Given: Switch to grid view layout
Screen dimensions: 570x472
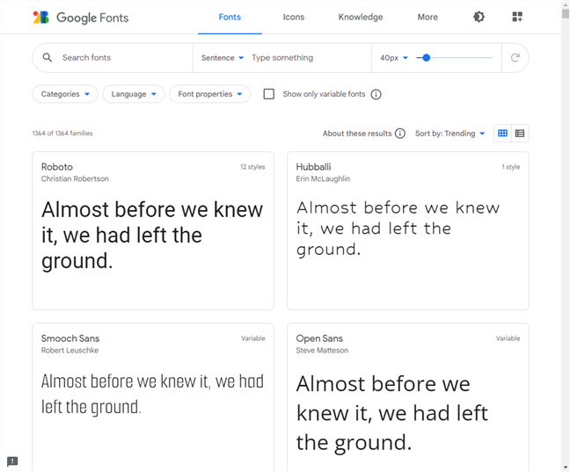Looking at the screenshot, I should [x=502, y=134].
